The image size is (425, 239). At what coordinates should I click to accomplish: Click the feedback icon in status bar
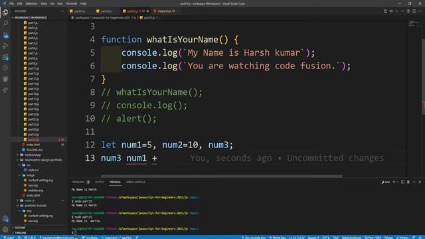click(x=414, y=238)
